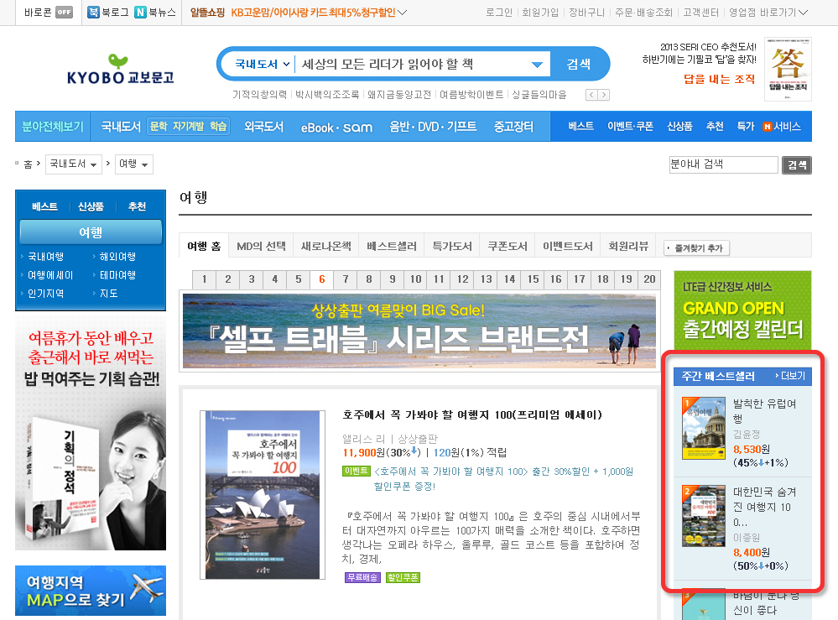Viewport: 838px width, 620px height.
Task: Click the 기적의창의력 keyword link
Action: click(259, 95)
